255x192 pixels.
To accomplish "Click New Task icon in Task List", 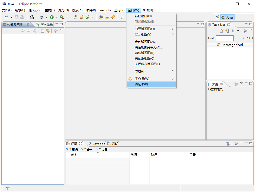I will click(x=222, y=31).
